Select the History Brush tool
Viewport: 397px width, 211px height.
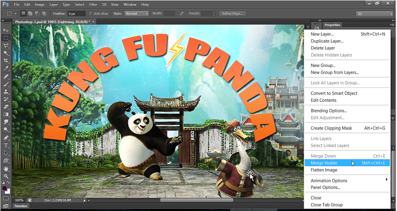[6, 99]
